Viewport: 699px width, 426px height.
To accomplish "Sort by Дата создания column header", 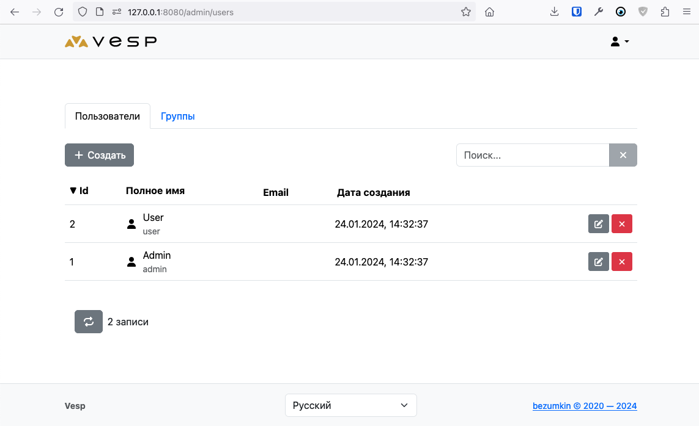I will pyautogui.click(x=373, y=192).
